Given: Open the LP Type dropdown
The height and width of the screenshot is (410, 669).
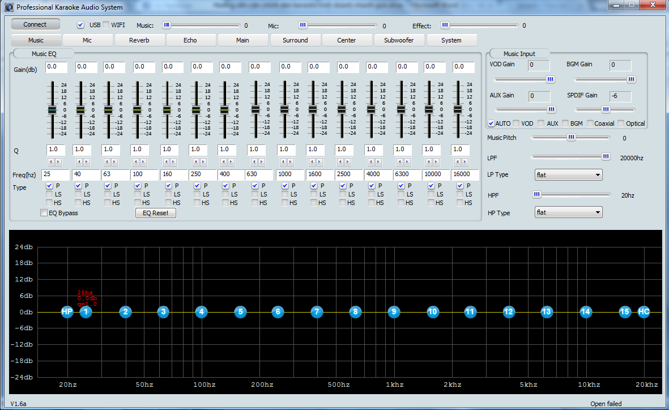Looking at the screenshot, I should coord(568,175).
